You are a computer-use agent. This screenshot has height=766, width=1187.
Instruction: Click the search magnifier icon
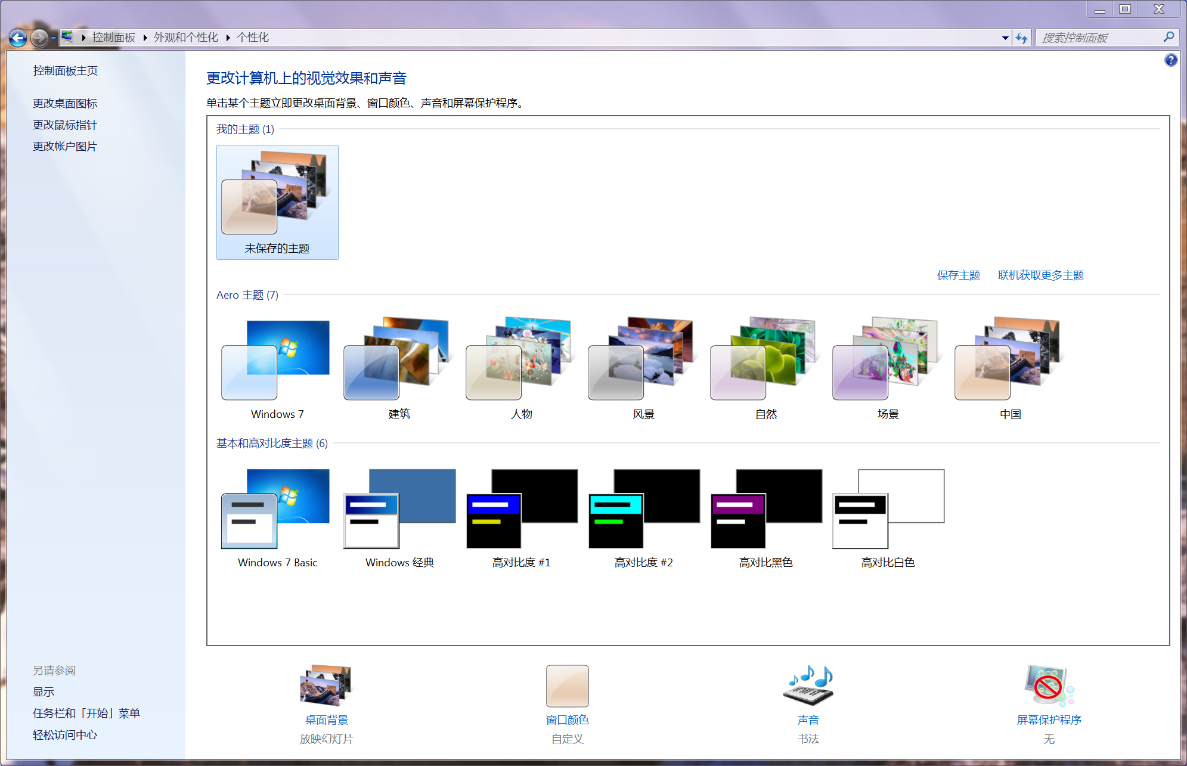[x=1169, y=37]
